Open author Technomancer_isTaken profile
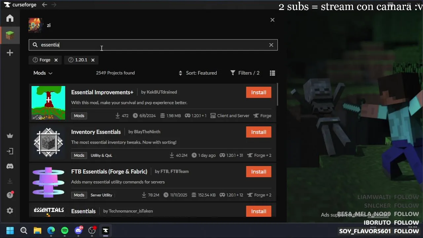Screen dimensions: 423x238 click(131, 211)
